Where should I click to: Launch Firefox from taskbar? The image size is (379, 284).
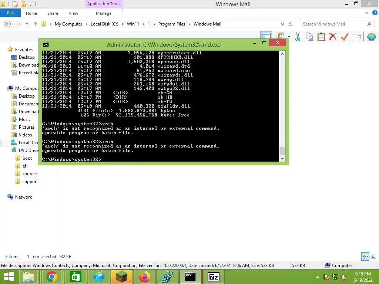click(145, 277)
